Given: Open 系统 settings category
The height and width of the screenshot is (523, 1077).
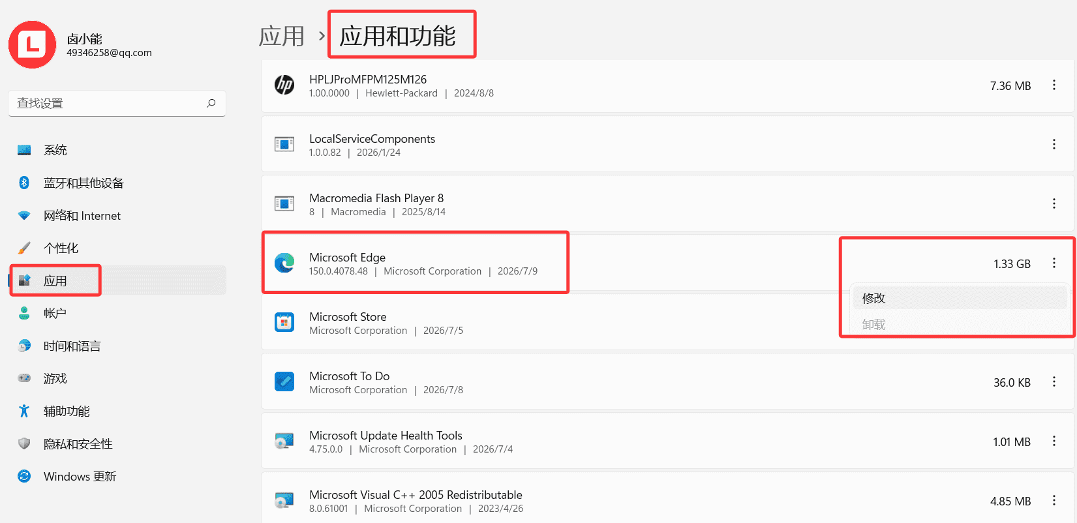Looking at the screenshot, I should coord(117,150).
